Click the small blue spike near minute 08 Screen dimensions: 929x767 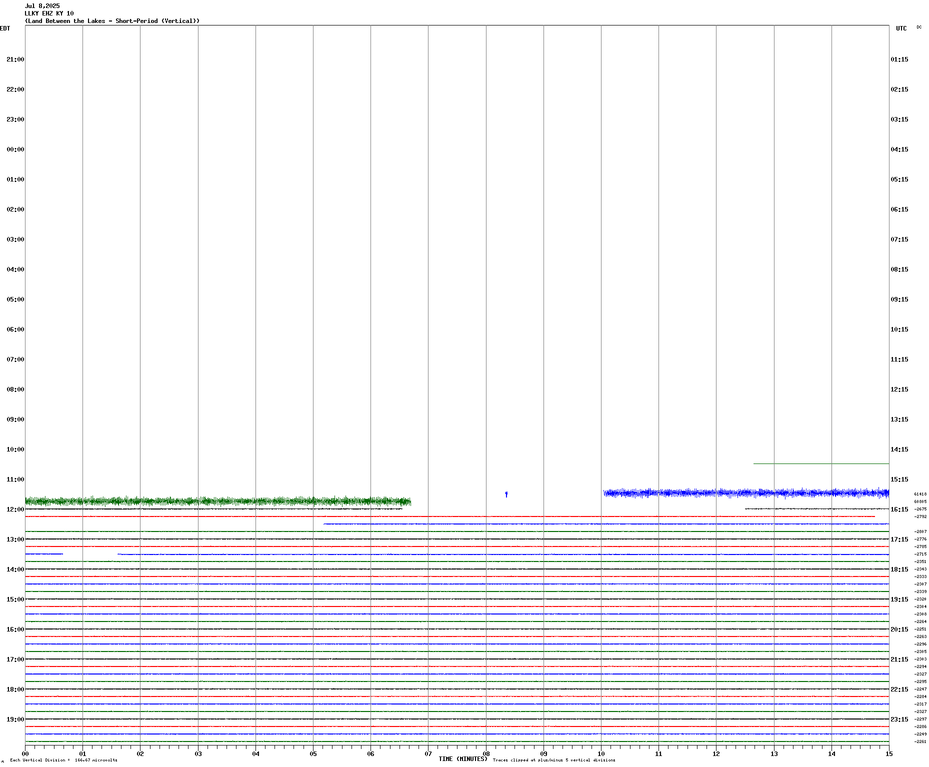tap(506, 494)
